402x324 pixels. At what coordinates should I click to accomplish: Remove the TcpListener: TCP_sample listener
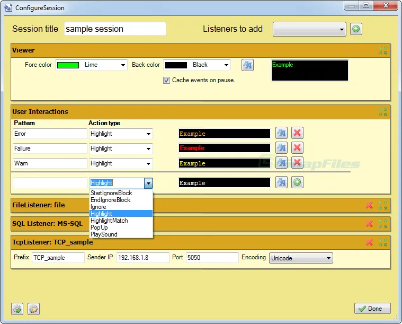(x=369, y=242)
